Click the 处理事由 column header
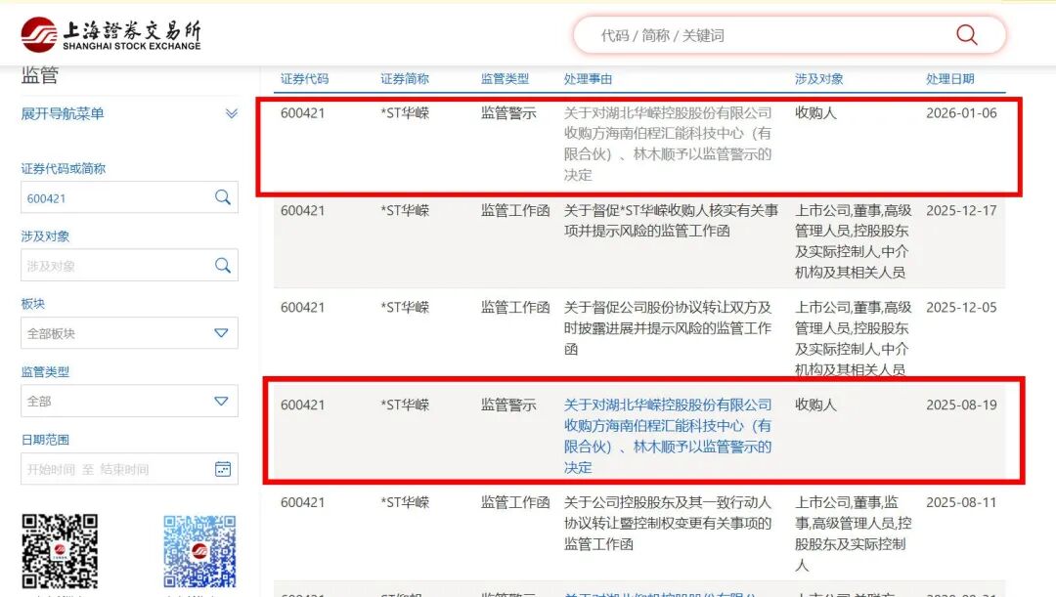The image size is (1056, 597). pos(588,79)
